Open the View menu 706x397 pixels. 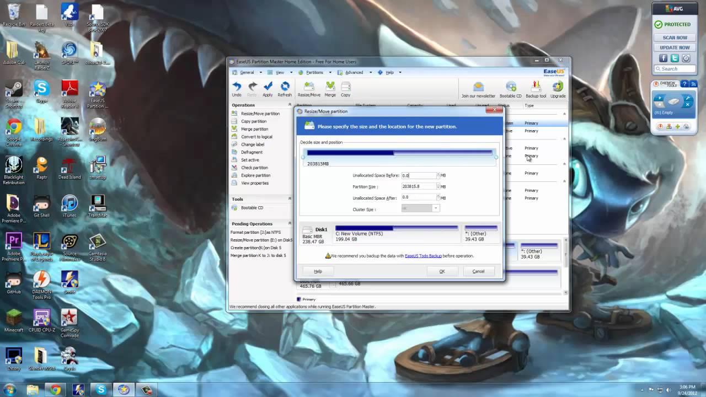[280, 72]
